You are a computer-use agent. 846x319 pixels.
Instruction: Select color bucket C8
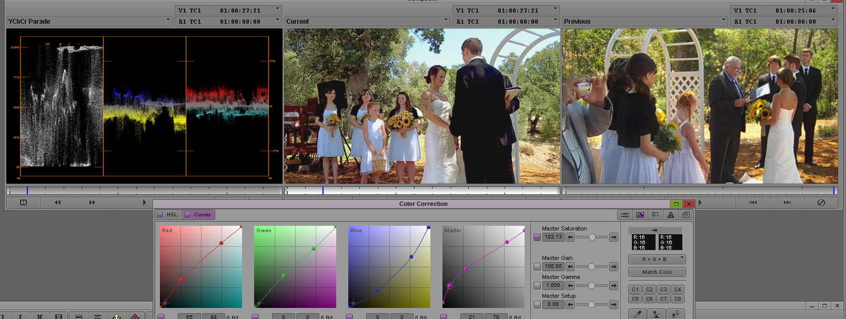[678, 299]
